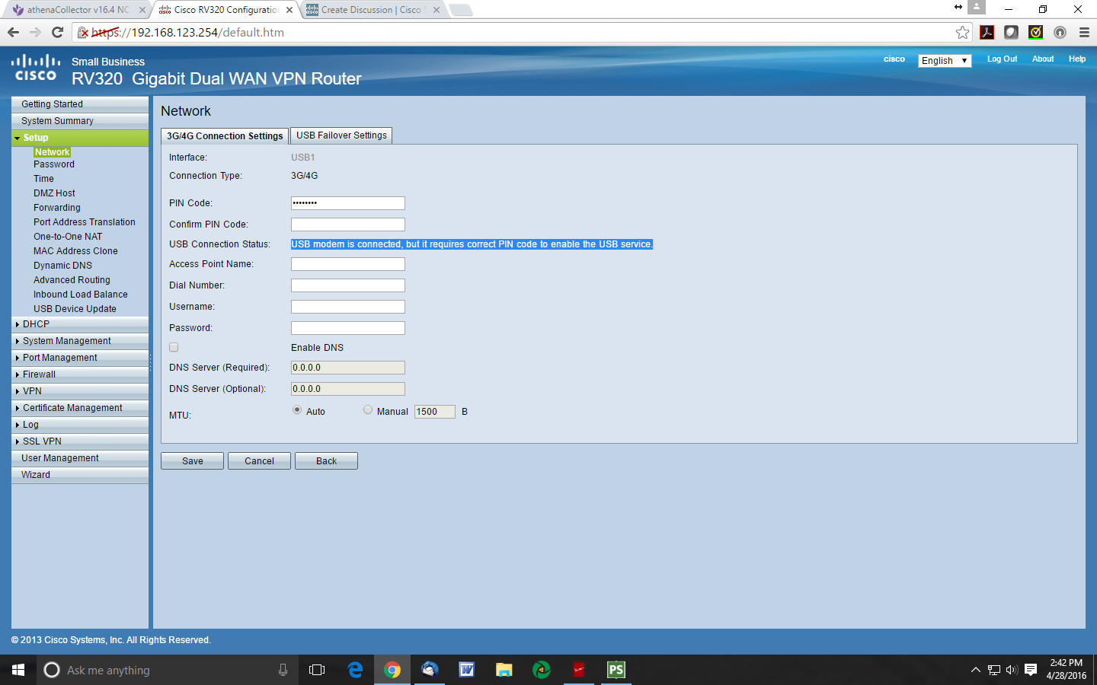
Task: Click the Cortana microphone icon
Action: click(283, 670)
